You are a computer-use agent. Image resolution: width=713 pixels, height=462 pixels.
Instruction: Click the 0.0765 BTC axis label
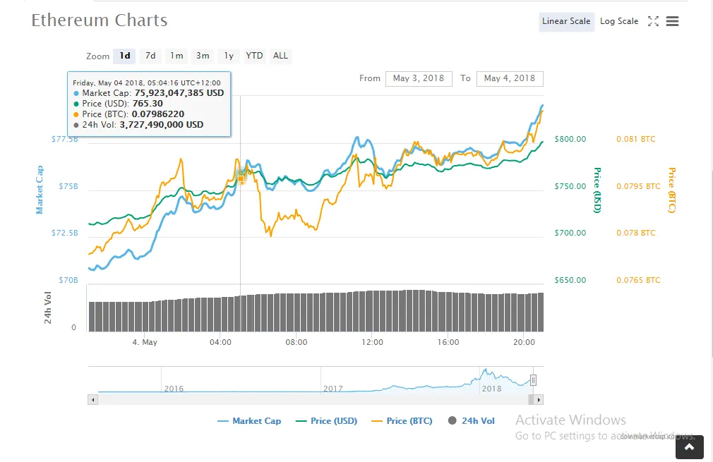coord(638,280)
